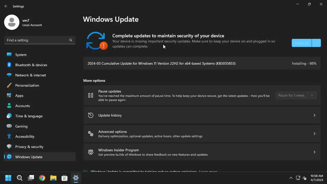Open Privacy & security page

click(40, 147)
